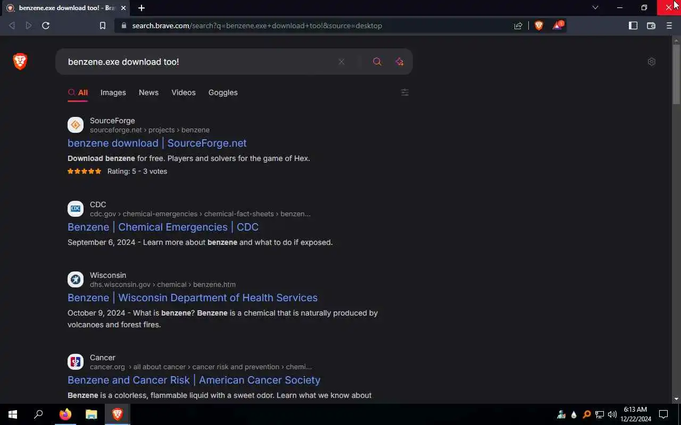681x425 pixels.
Task: Click in the search query input field
Action: click(x=200, y=62)
